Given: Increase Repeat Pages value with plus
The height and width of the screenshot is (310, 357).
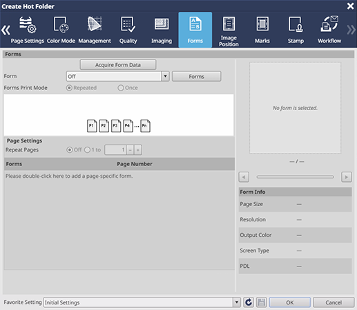Looking at the screenshot, I should (x=138, y=150).
